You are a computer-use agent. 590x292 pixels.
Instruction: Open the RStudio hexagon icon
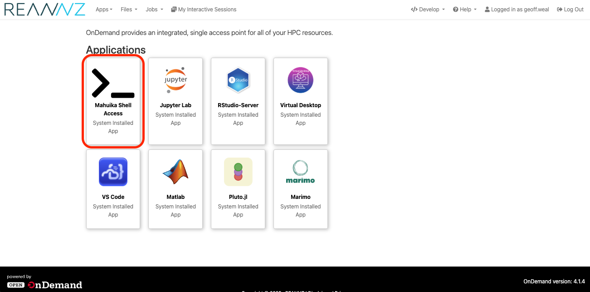pyautogui.click(x=238, y=80)
